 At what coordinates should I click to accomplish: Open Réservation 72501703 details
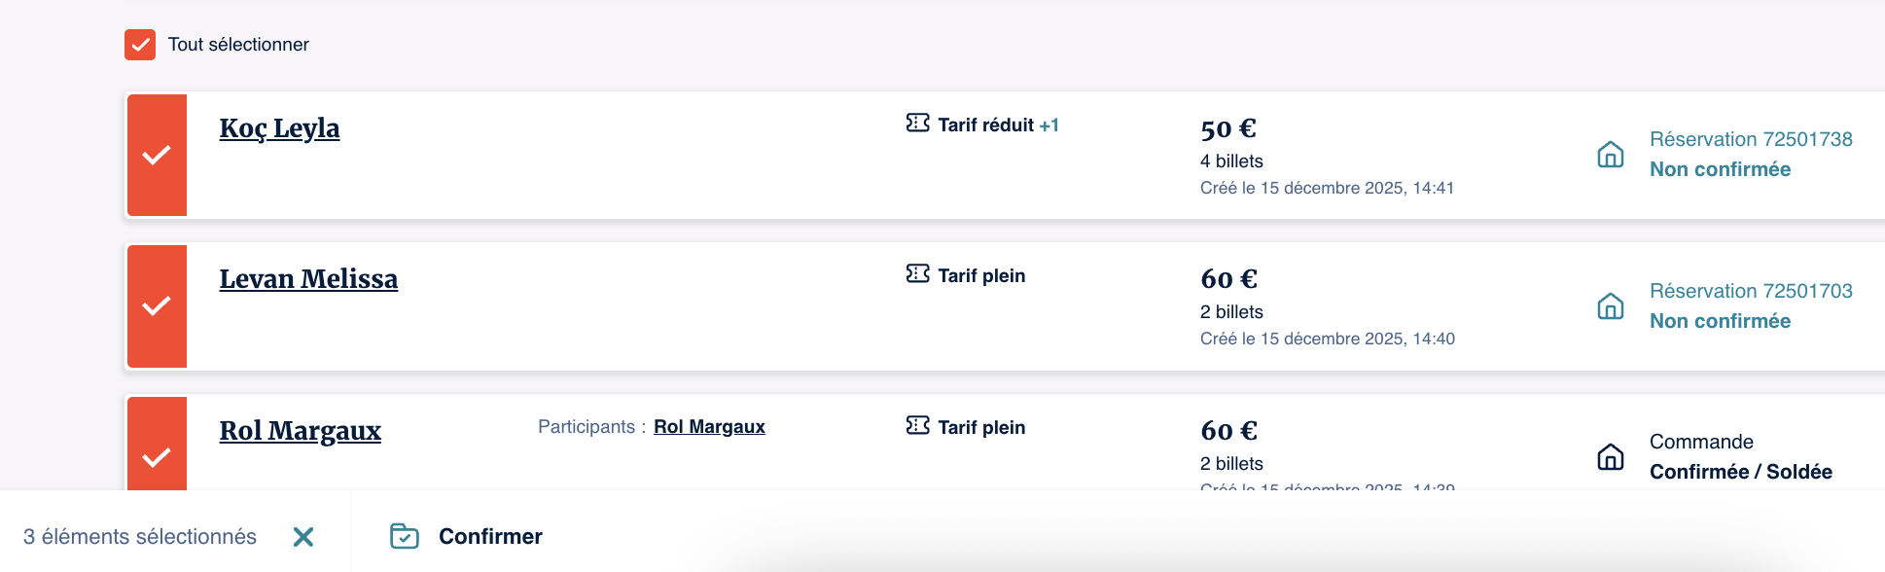[x=1750, y=292]
